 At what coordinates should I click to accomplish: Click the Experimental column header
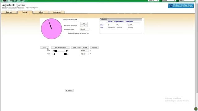[x=119, y=22]
